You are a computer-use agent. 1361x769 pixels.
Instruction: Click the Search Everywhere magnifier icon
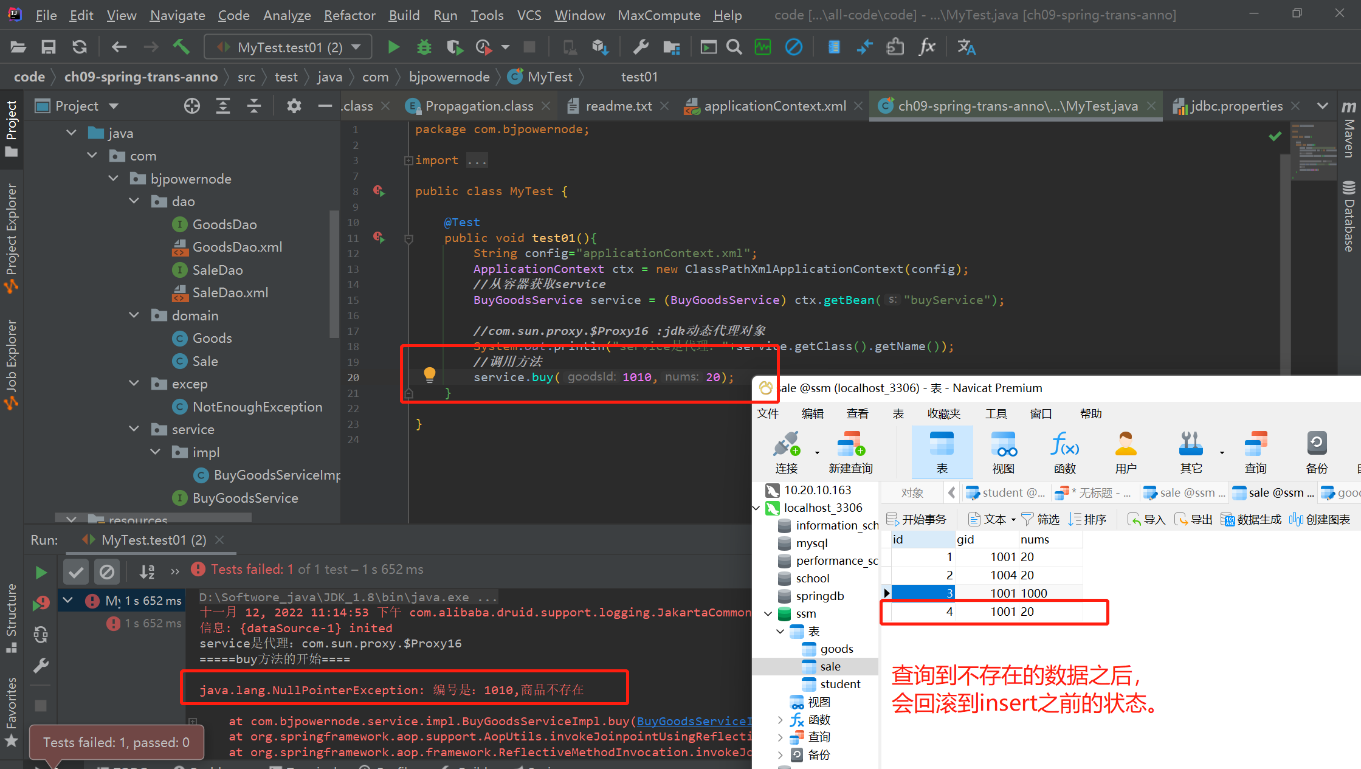click(734, 47)
